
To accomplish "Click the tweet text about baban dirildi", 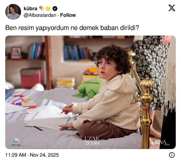I will [x=72, y=28].
